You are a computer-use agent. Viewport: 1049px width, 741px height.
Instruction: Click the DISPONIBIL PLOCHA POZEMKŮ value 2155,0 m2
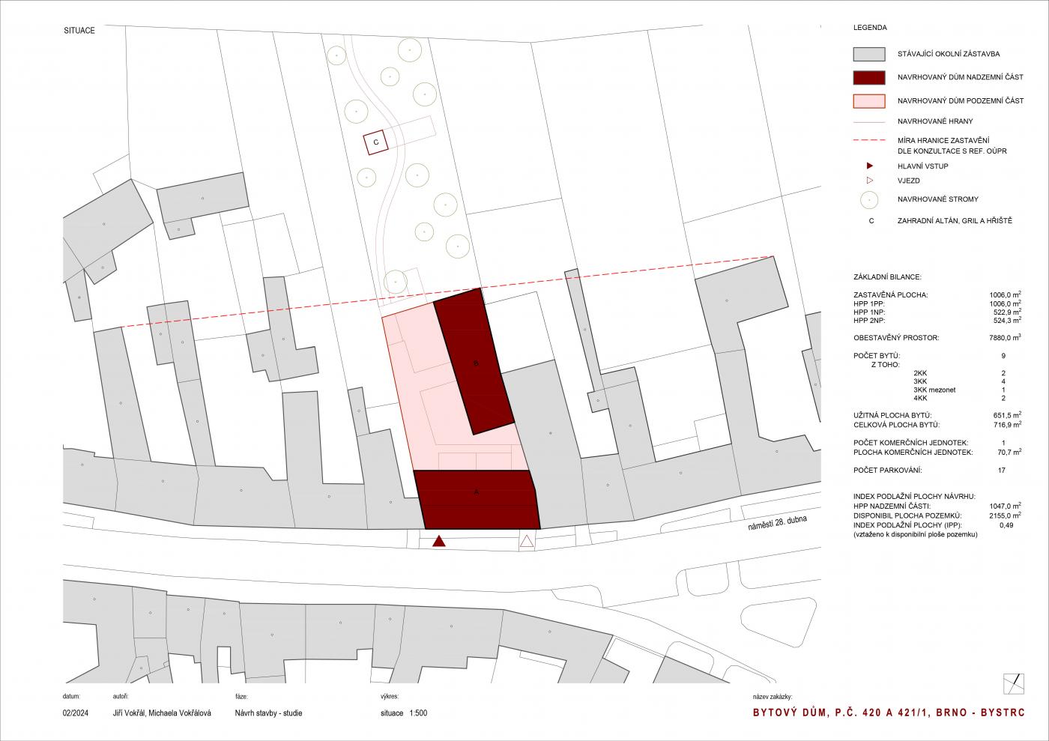(1005, 515)
